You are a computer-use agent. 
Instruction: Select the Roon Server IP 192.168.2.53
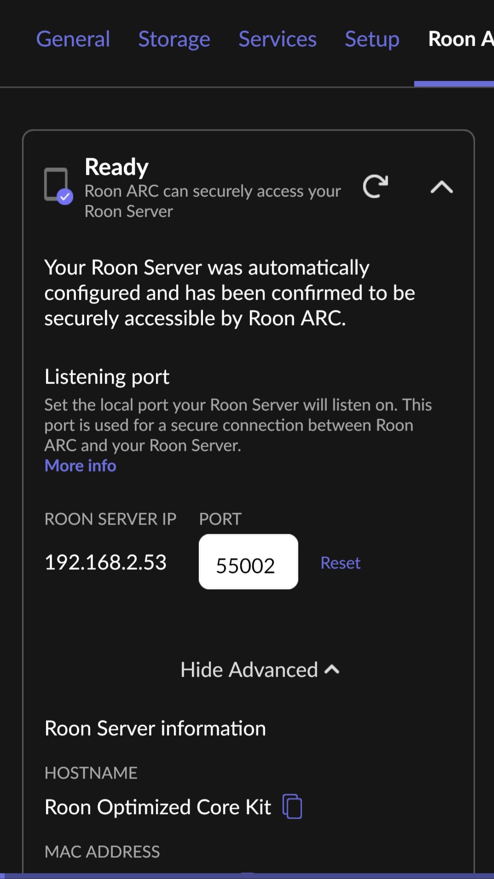105,562
